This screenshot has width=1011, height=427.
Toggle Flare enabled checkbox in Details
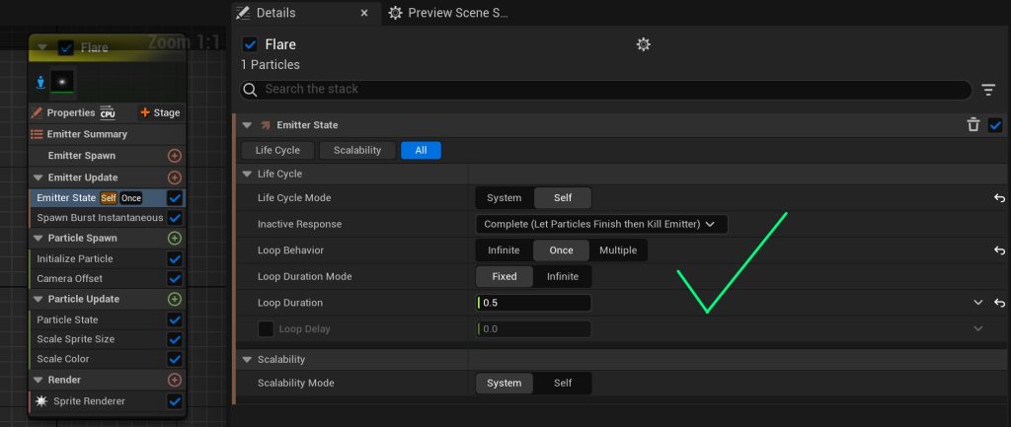point(250,44)
